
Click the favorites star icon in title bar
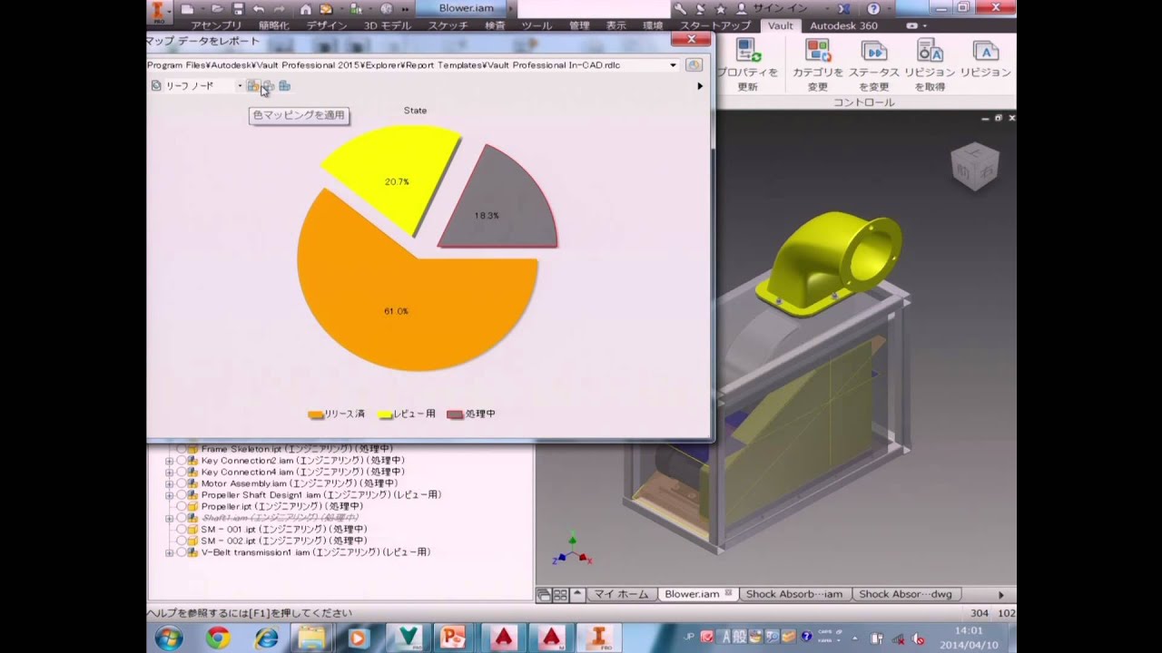(721, 8)
